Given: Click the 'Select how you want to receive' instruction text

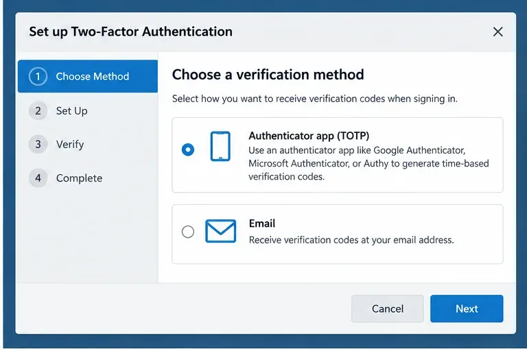Looking at the screenshot, I should [314, 99].
